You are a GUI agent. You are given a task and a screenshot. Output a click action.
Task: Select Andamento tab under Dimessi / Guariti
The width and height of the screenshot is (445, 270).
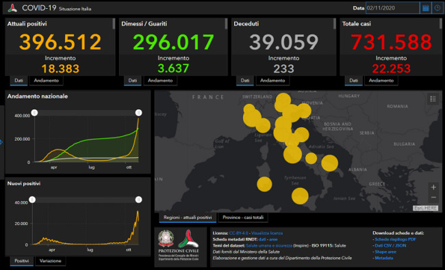pyautogui.click(x=160, y=81)
